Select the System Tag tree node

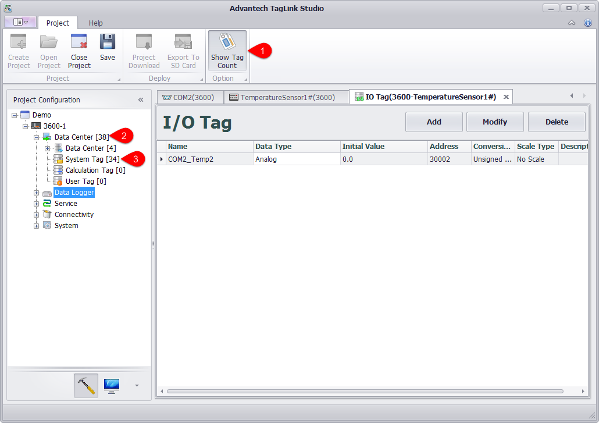coord(92,159)
